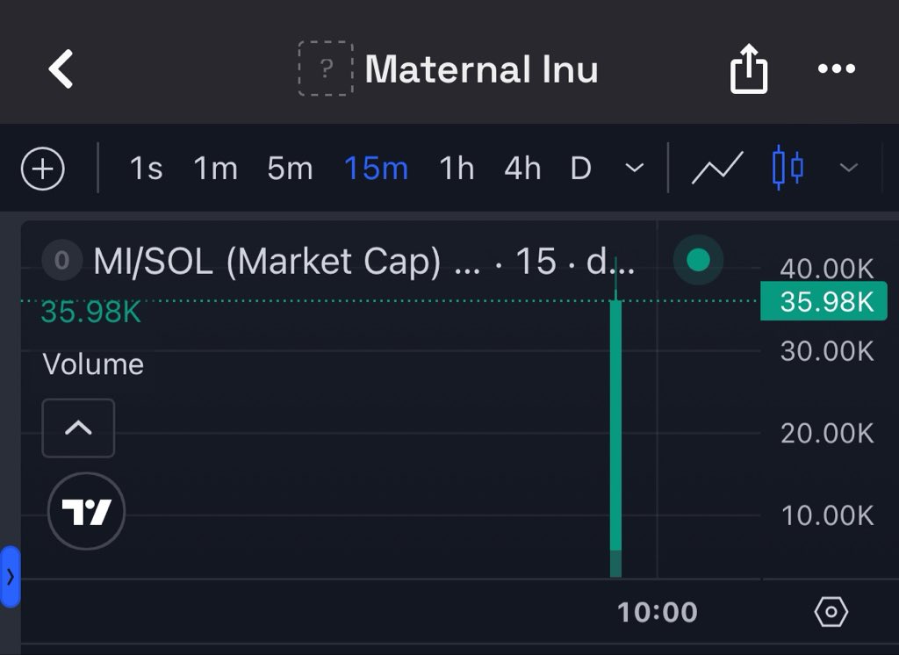Open chart settings hexagon icon

click(831, 612)
